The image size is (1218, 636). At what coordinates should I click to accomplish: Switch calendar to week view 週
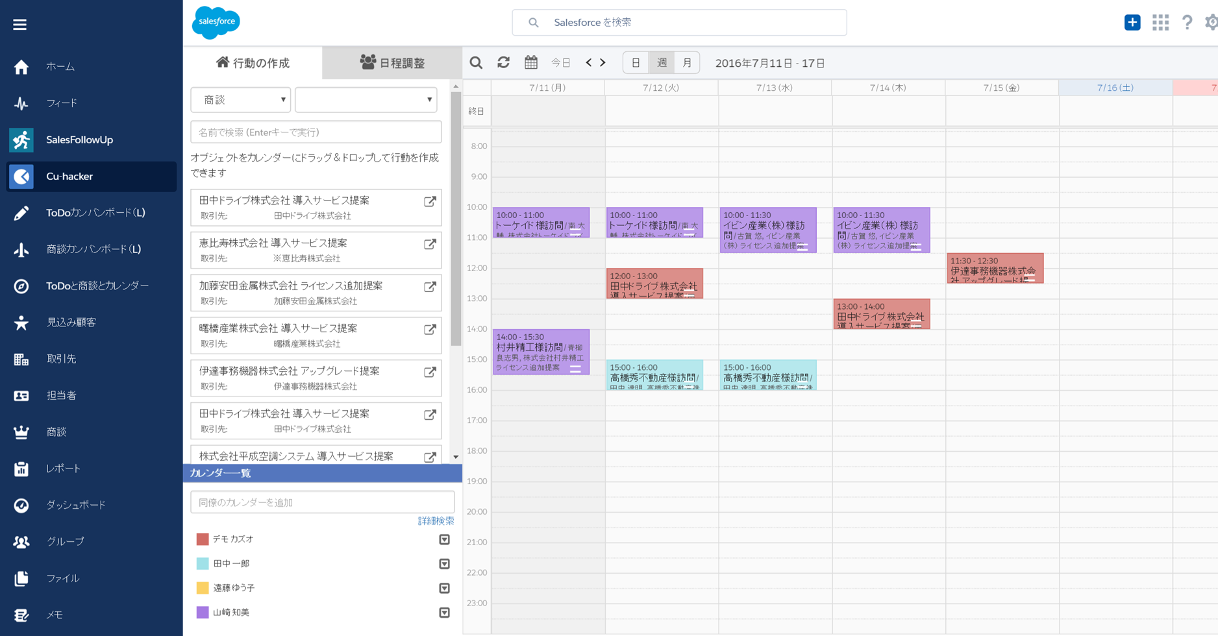tap(662, 63)
